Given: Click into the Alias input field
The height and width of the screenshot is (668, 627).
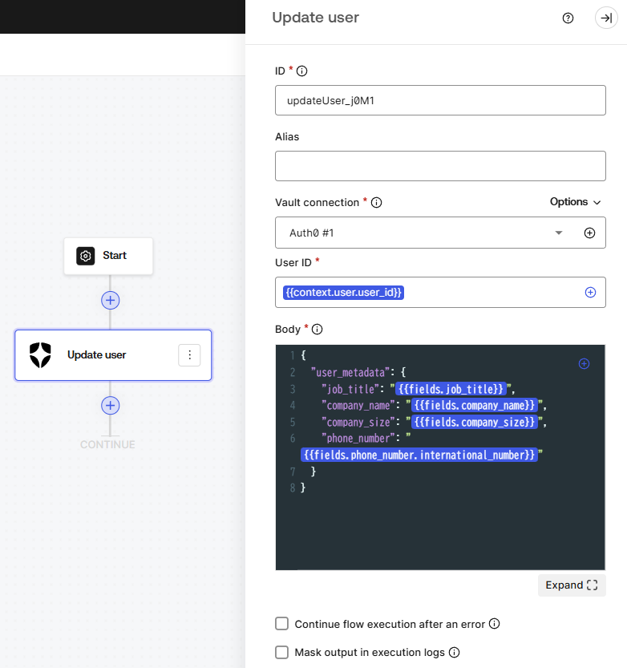Looking at the screenshot, I should [440, 166].
